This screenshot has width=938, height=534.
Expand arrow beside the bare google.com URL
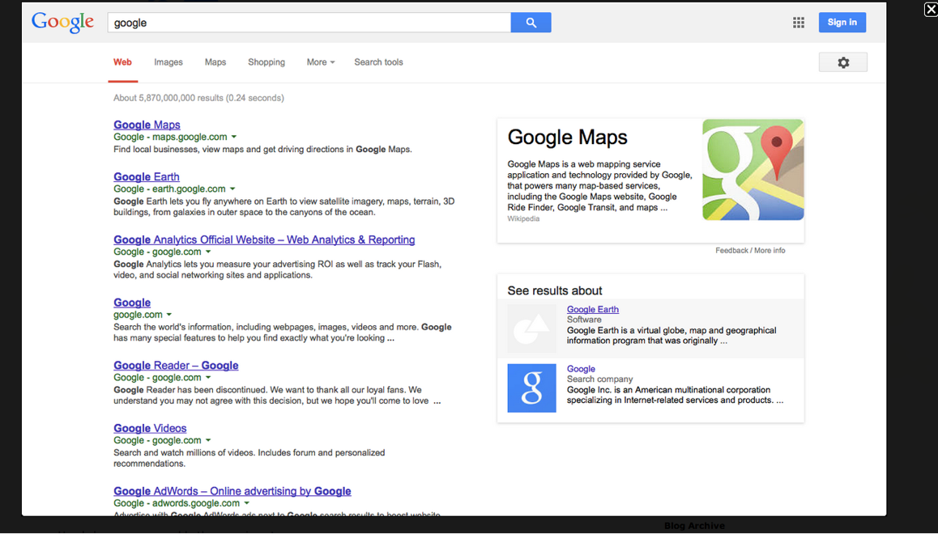tap(169, 315)
